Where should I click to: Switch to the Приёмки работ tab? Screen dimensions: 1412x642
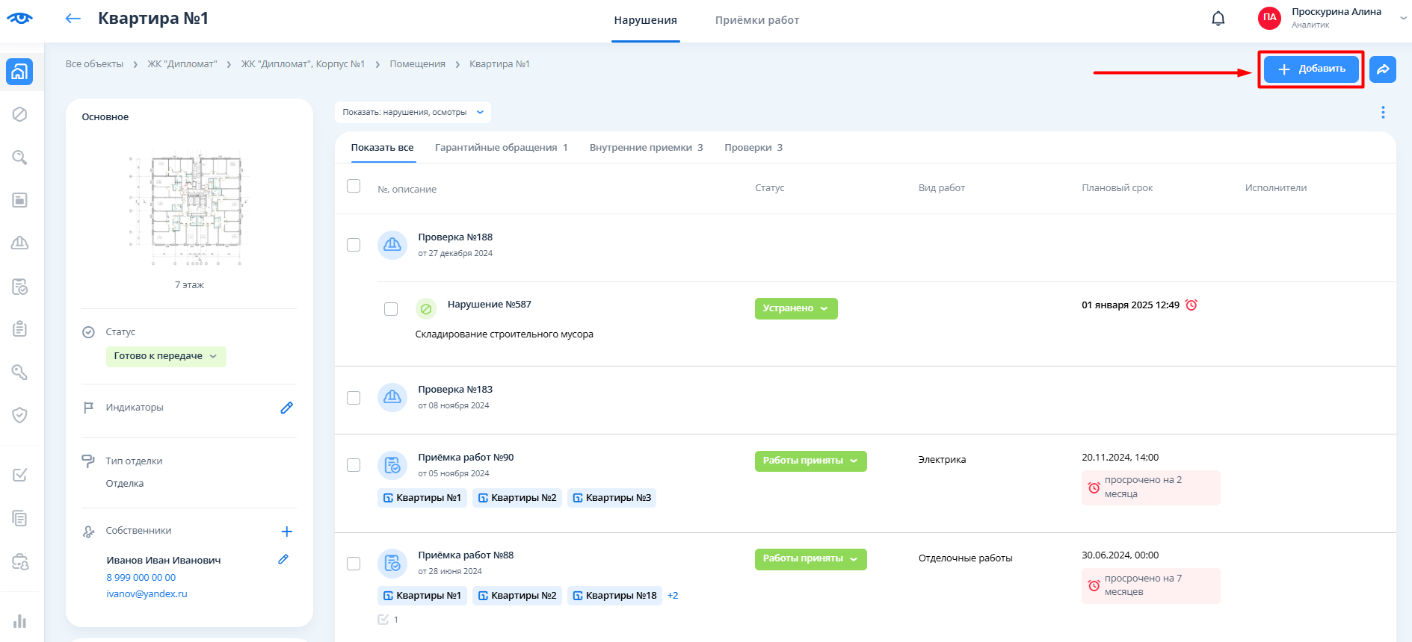click(756, 20)
